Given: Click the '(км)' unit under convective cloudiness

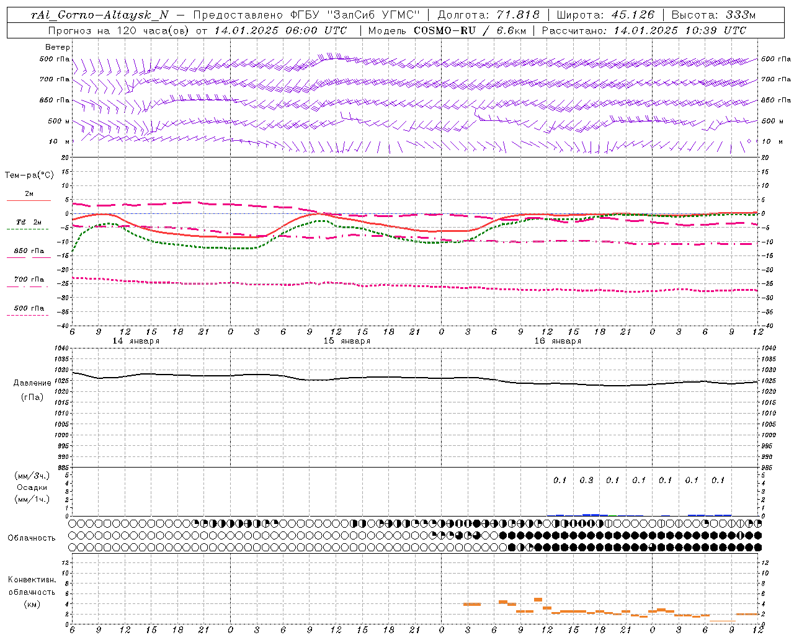Looking at the screenshot, I should [x=32, y=603].
